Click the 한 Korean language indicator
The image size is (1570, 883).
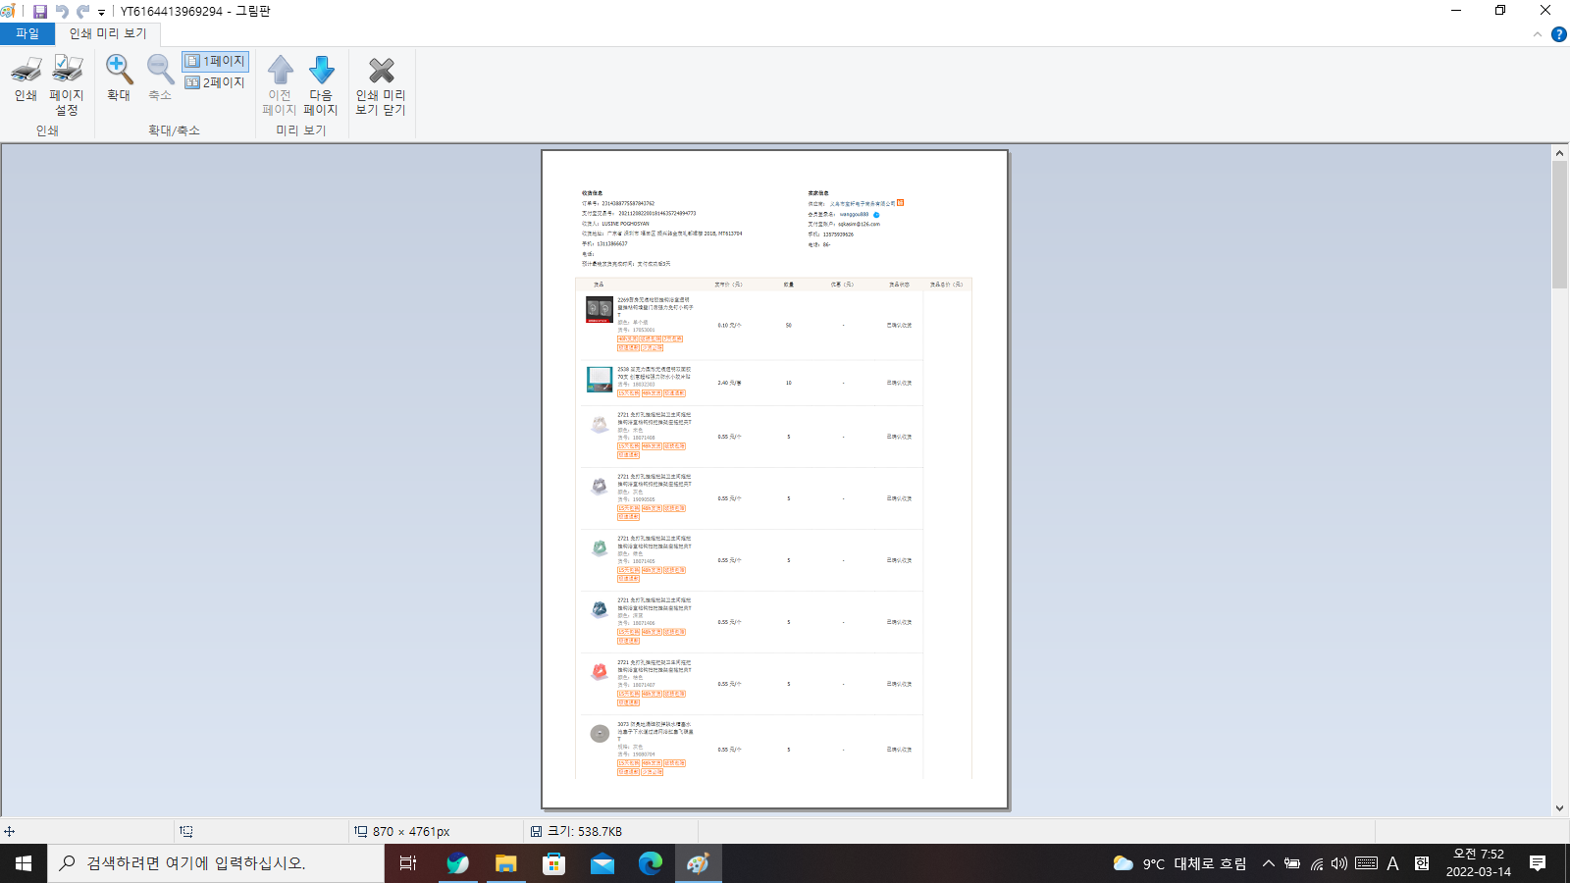pos(1422,863)
